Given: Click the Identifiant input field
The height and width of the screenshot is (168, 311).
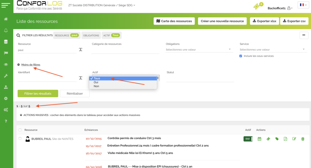Looking at the screenshot, I should pyautogui.click(x=47, y=78).
